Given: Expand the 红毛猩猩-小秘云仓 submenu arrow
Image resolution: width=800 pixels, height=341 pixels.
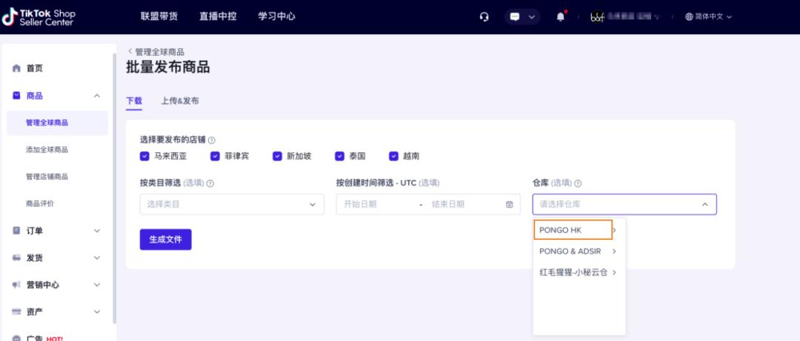Looking at the screenshot, I should pos(614,272).
